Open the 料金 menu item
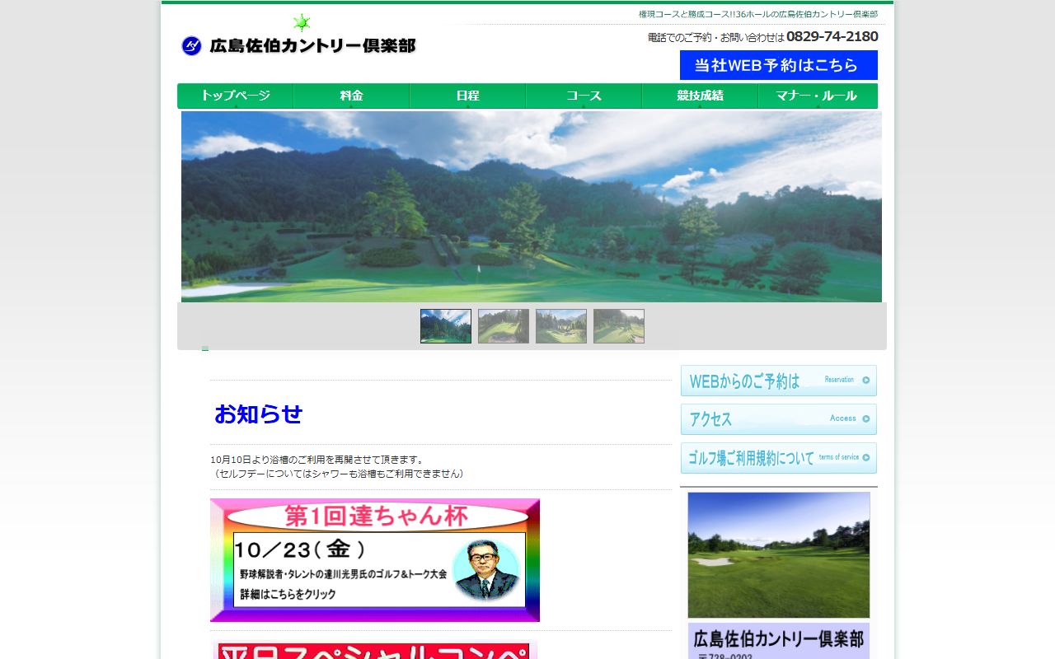The width and height of the screenshot is (1055, 659). pos(351,96)
